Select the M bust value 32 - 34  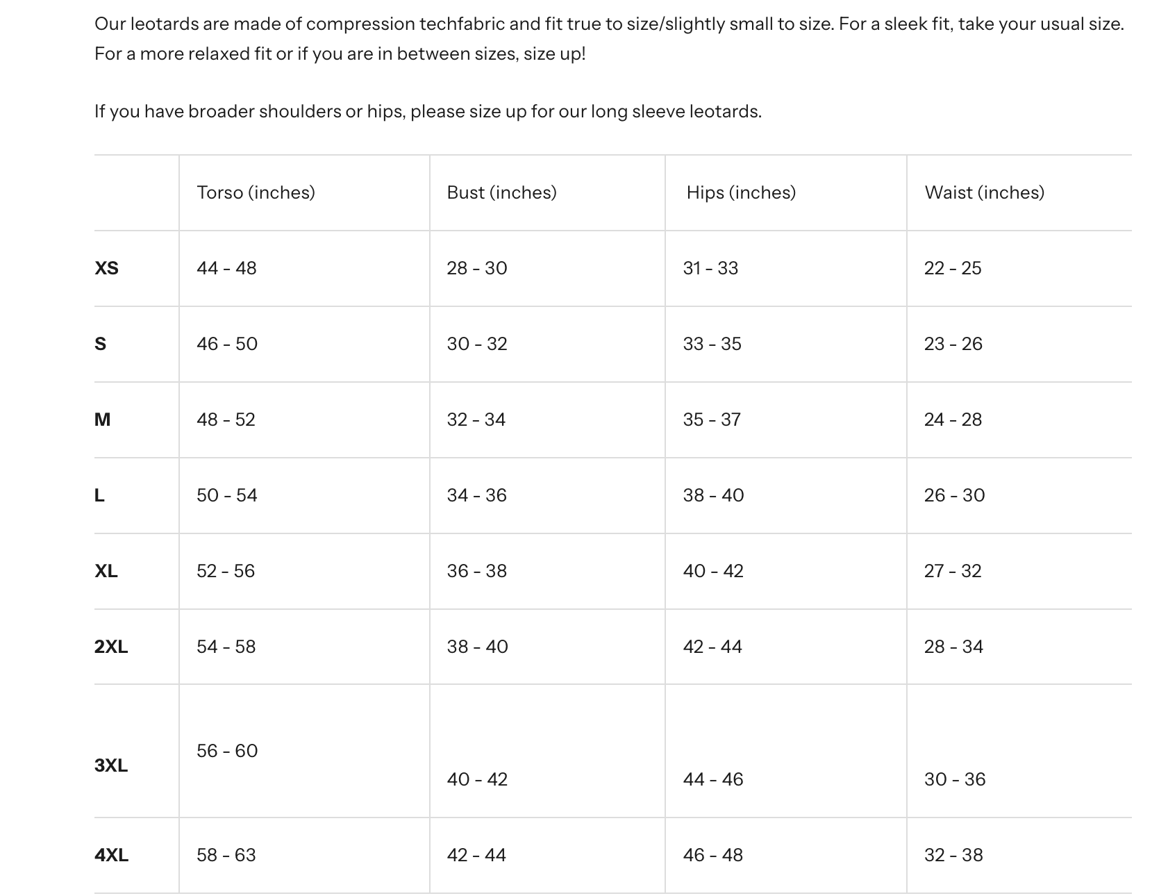tap(476, 420)
